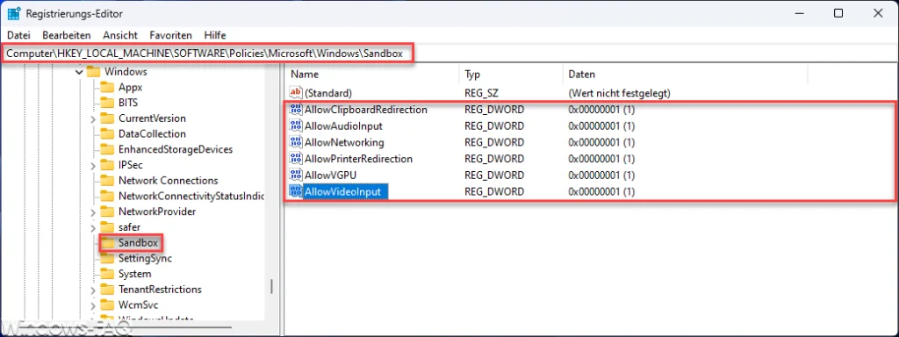Click the EnhancedStorageDevices folder icon
This screenshot has height=337, width=899.
107,149
